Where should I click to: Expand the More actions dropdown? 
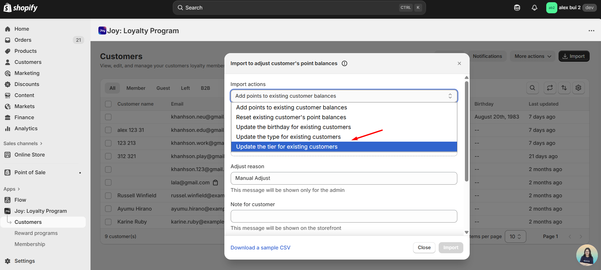click(x=533, y=56)
